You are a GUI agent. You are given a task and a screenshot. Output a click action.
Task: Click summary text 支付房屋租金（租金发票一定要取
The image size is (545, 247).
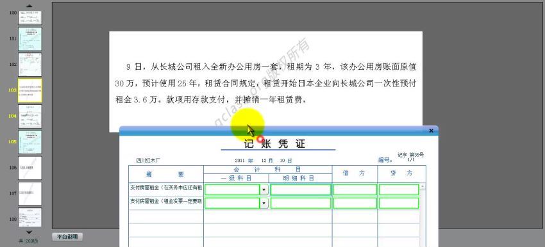point(166,201)
